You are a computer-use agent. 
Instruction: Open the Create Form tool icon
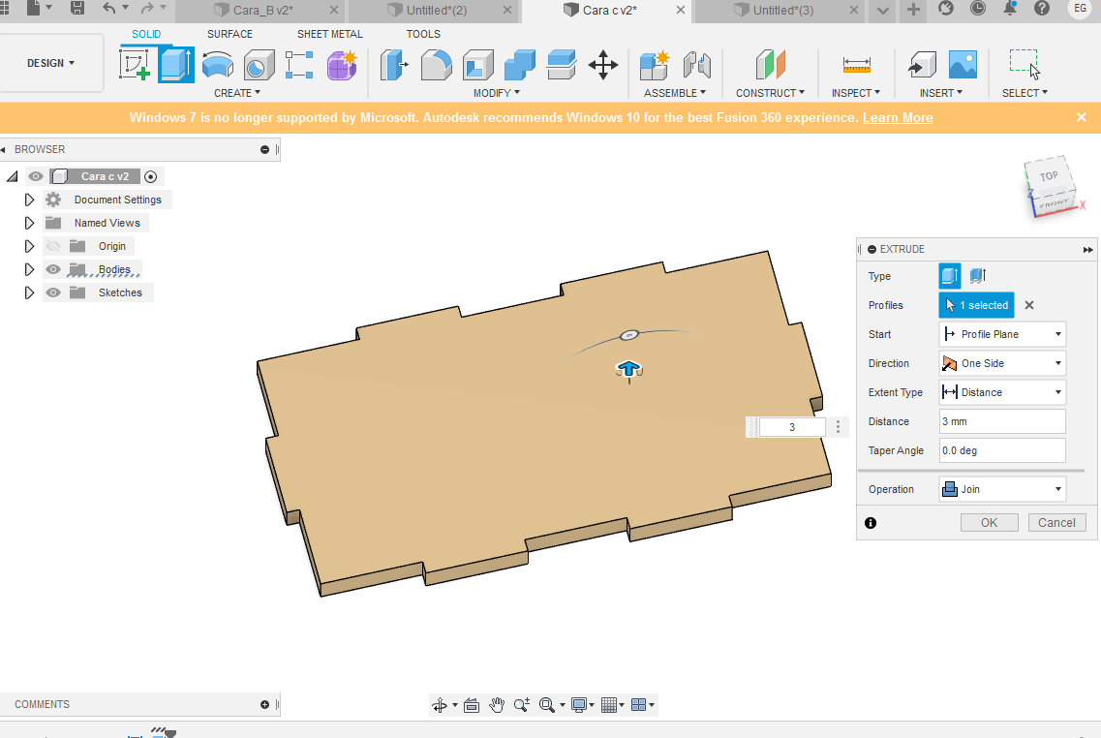click(x=342, y=65)
